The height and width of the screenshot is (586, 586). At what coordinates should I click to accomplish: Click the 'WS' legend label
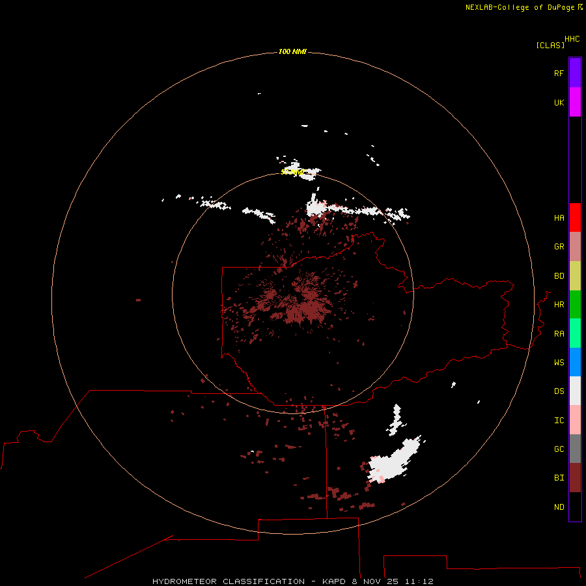pos(559,363)
